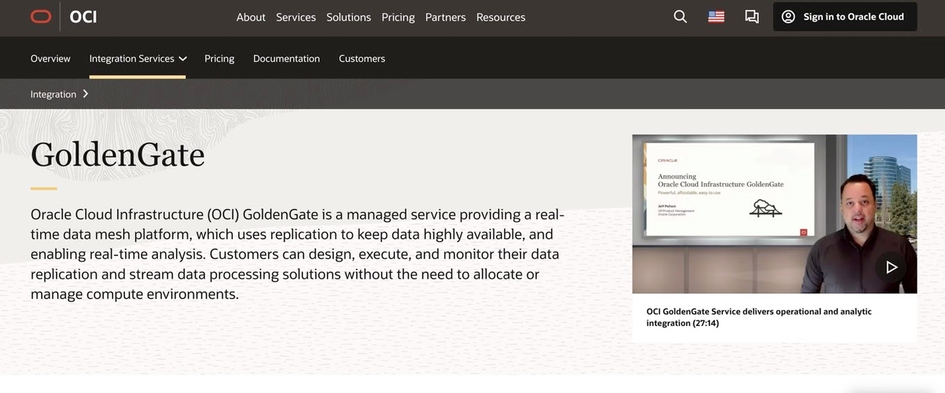Click the Integration breadcrumb link
The width and height of the screenshot is (945, 393).
[x=53, y=94]
